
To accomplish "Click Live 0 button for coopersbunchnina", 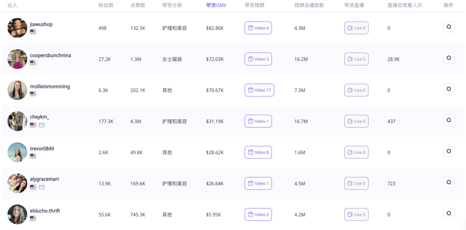I will coord(356,59).
